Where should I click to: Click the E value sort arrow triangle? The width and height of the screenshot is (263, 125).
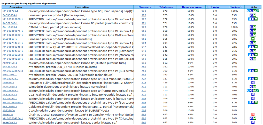click(207, 7)
